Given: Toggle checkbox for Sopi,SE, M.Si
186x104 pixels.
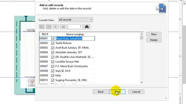Looking at the screenshot, I should point(53,71).
